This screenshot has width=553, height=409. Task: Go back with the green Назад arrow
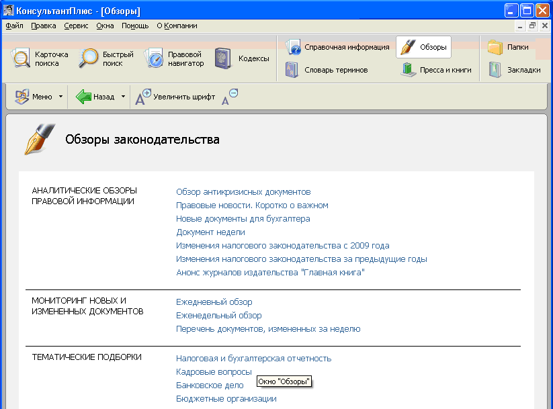[83, 97]
